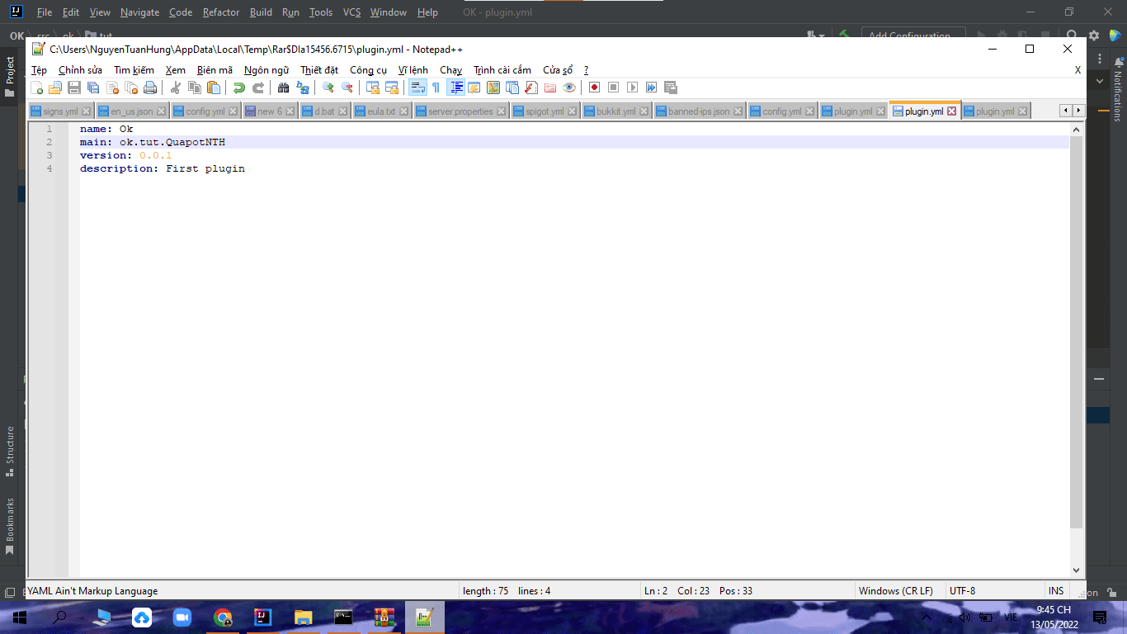
Task: Click the Cut scissors icon
Action: (175, 88)
